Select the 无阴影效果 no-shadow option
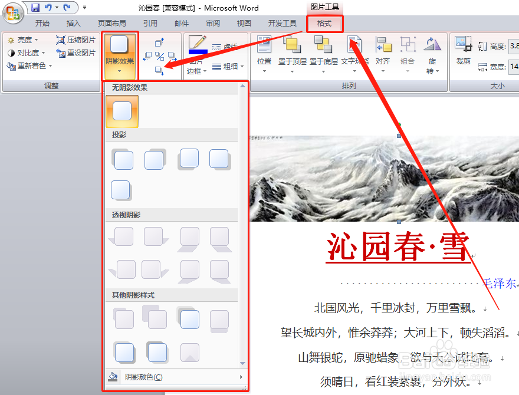 (x=122, y=111)
